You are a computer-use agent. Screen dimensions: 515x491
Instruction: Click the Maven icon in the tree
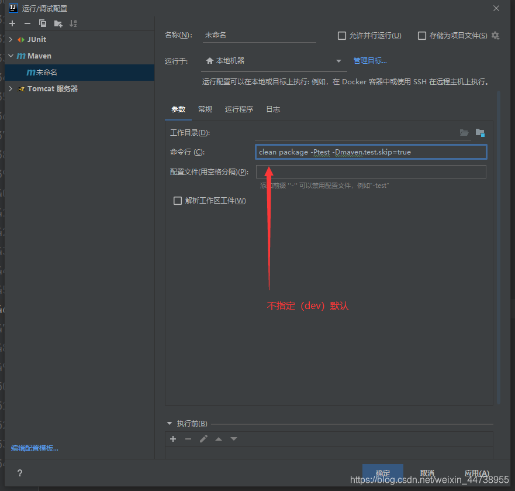tap(21, 56)
